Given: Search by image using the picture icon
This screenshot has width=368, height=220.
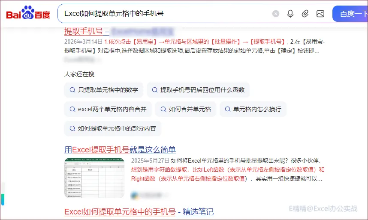Looking at the screenshot, I should click(320, 14).
